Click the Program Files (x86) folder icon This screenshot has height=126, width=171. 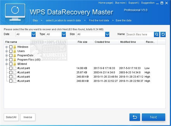15,60
